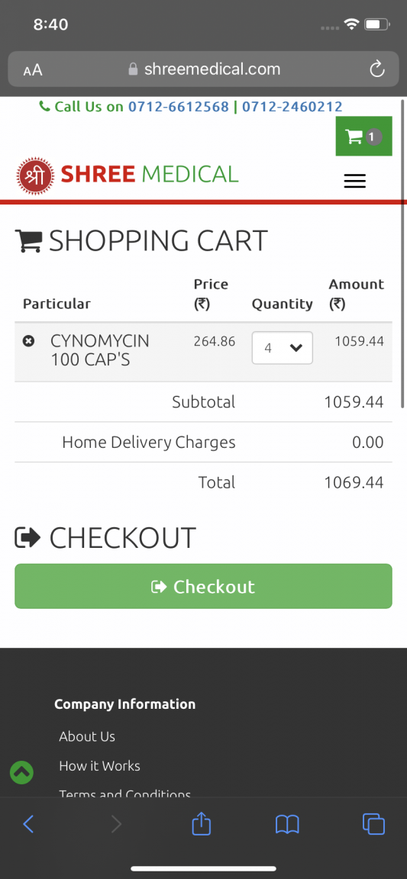The image size is (407, 879).
Task: Click the green Checkout button
Action: pos(203,586)
